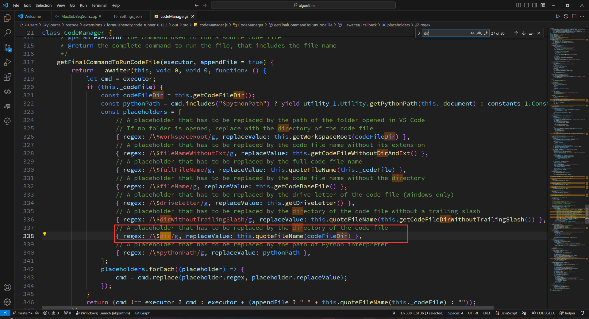Screen dimensions: 589x319
Task: Toggle the bottom Panel layout icon
Action: pyautogui.click(x=527, y=5)
